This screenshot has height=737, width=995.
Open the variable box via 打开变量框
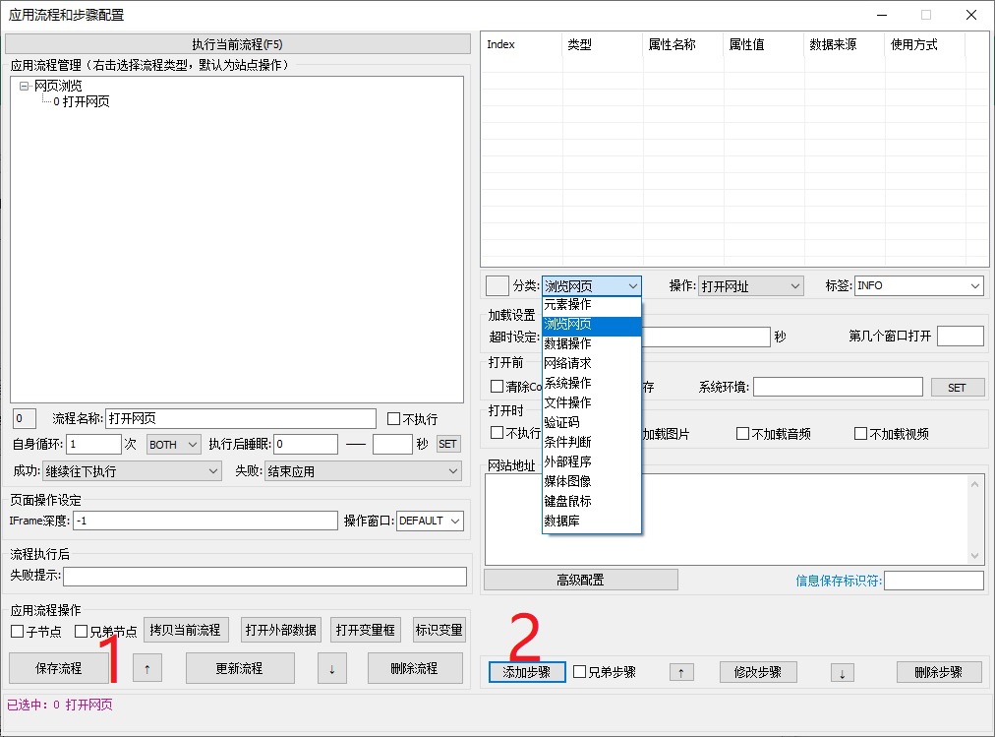(365, 629)
